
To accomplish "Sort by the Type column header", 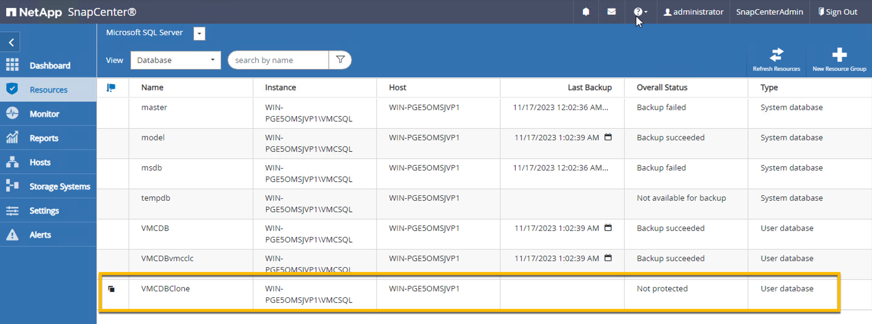I will click(x=769, y=88).
